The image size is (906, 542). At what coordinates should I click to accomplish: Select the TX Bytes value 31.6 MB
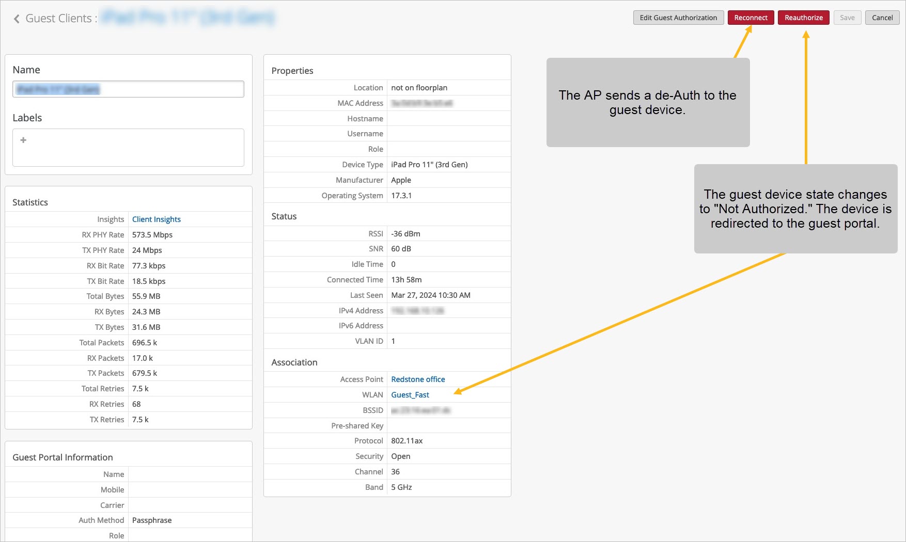coord(146,327)
